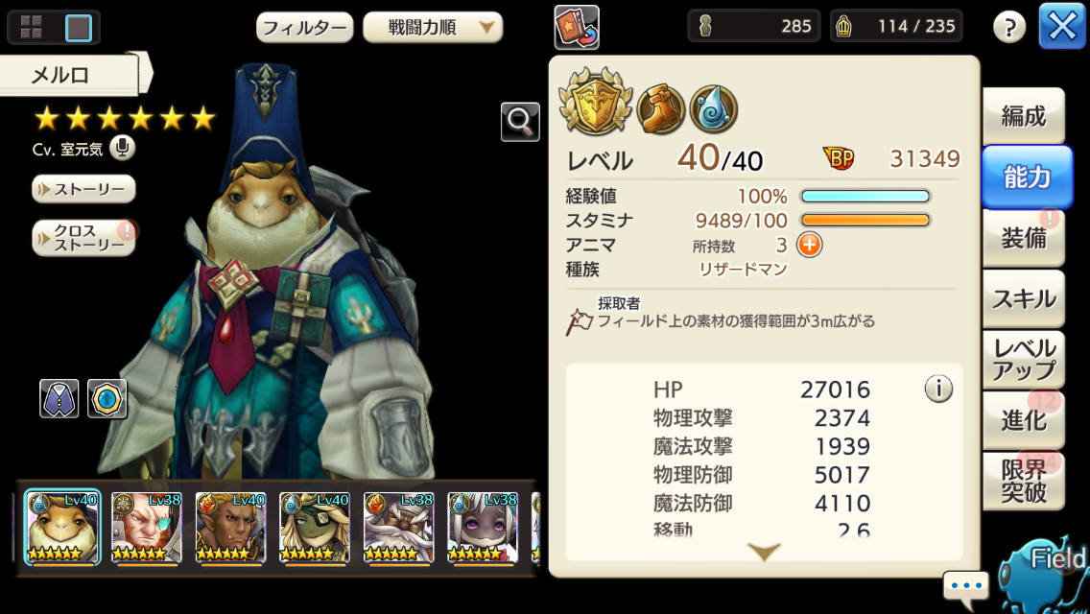Screen dimensions: 1090x614
Task: Expand stats list with down chevron
Action: pyautogui.click(x=763, y=552)
